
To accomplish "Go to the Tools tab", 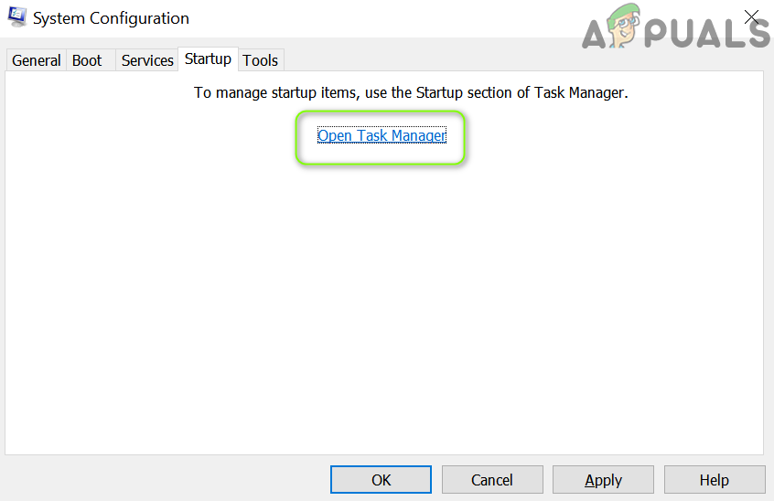I will 261,60.
